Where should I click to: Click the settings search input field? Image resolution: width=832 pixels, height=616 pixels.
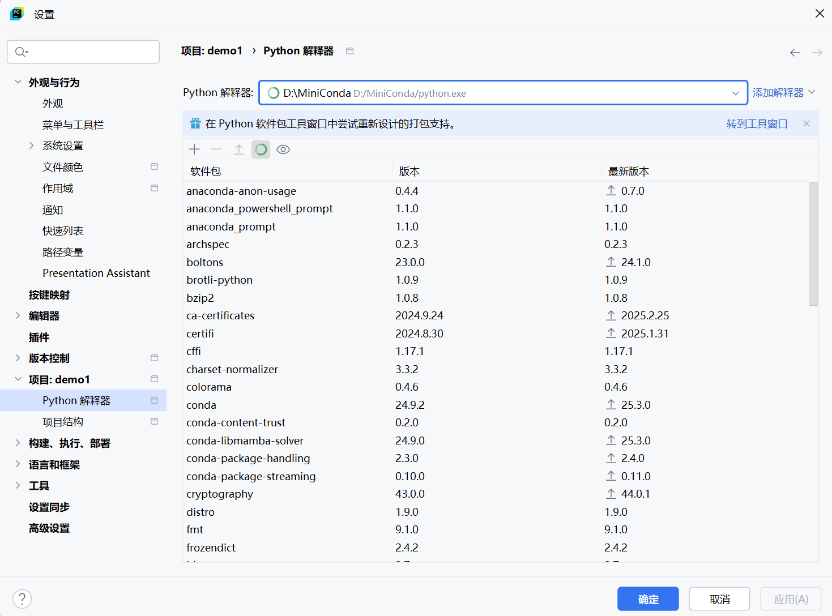click(x=83, y=52)
